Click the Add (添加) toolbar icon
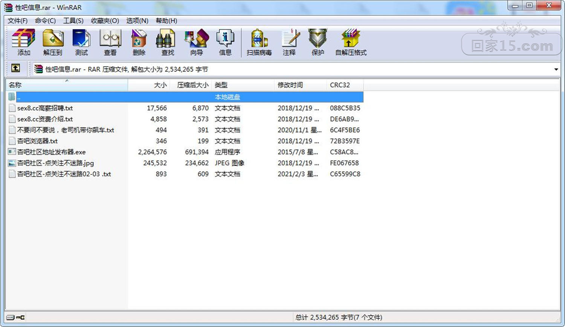 coord(23,42)
